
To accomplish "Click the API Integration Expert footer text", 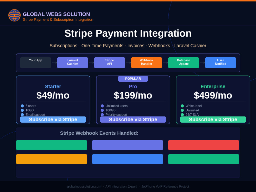I will (121, 186).
